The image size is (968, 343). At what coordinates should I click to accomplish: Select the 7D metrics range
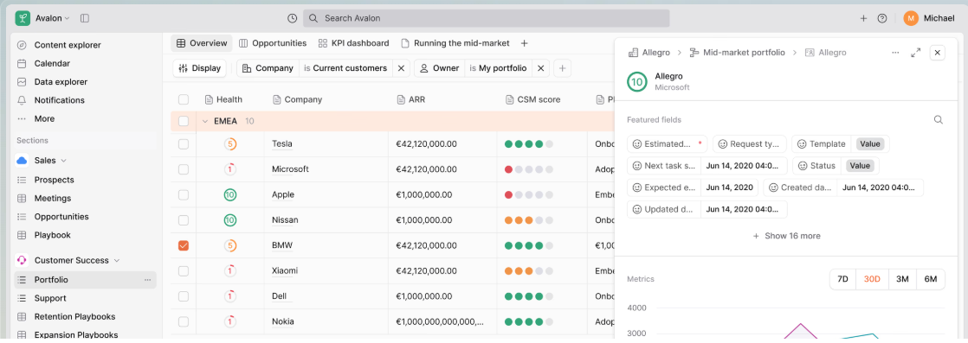tap(842, 279)
